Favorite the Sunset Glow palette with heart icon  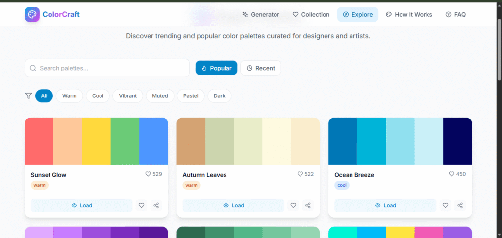(x=141, y=205)
